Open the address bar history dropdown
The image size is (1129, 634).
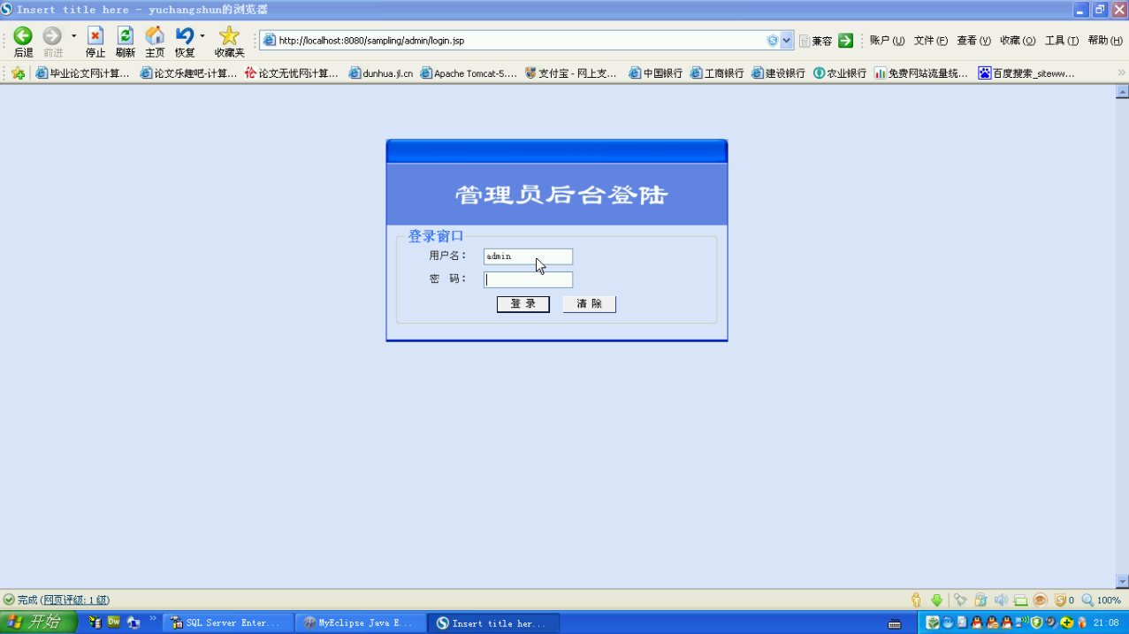tap(787, 41)
